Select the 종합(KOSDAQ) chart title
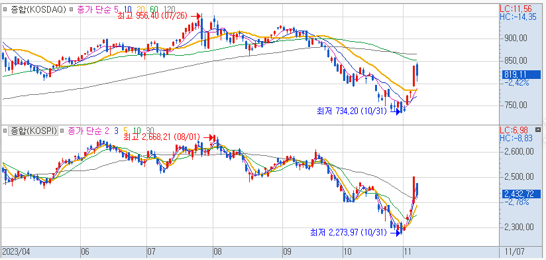The width and height of the screenshot is (546, 260). [x=38, y=9]
